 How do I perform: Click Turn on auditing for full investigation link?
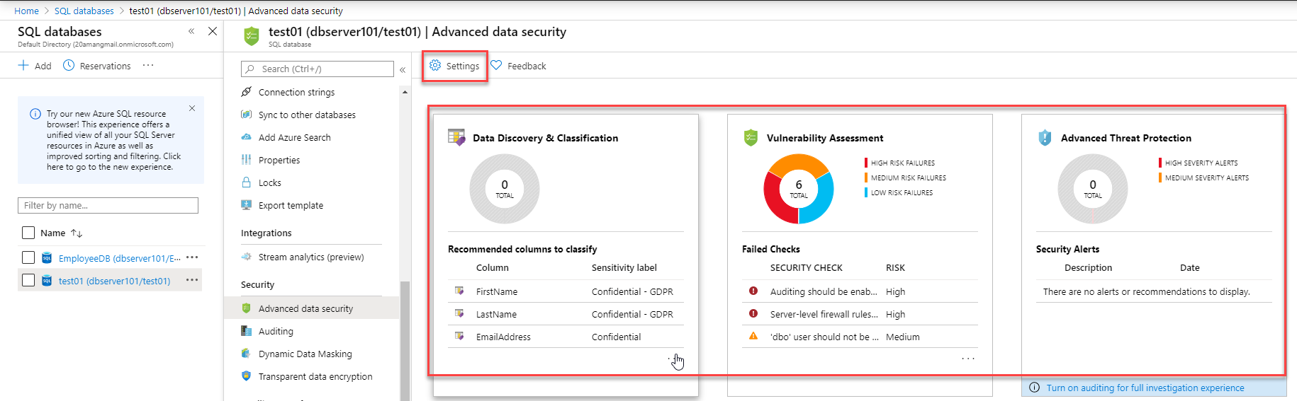pyautogui.click(x=1145, y=388)
